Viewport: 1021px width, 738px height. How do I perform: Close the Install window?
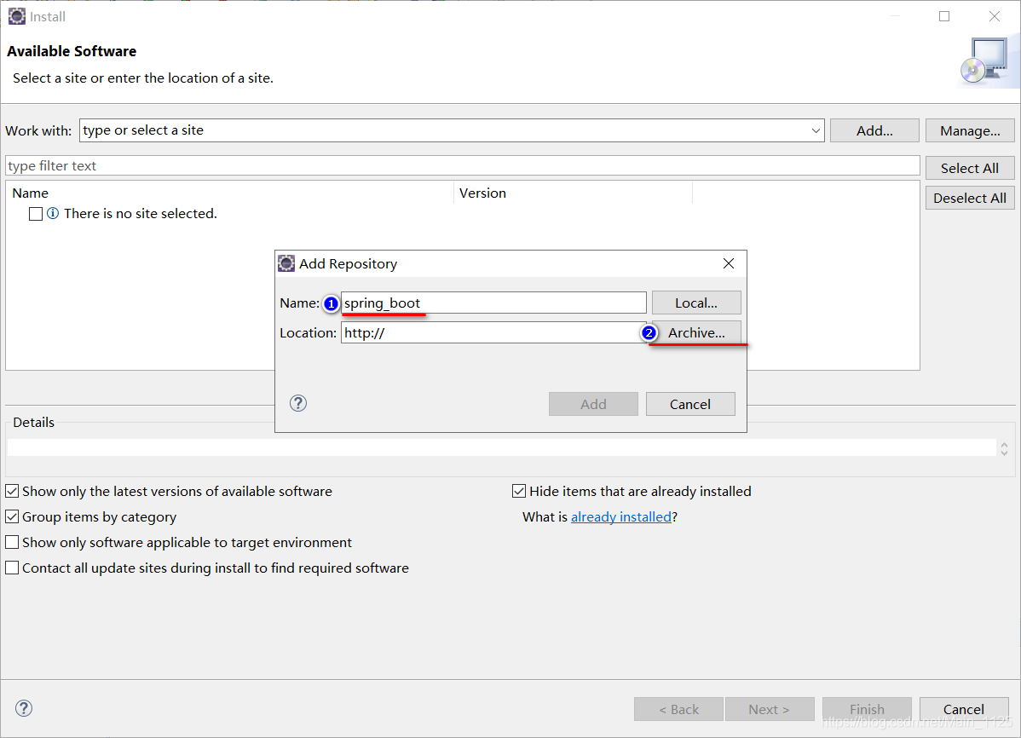995,16
